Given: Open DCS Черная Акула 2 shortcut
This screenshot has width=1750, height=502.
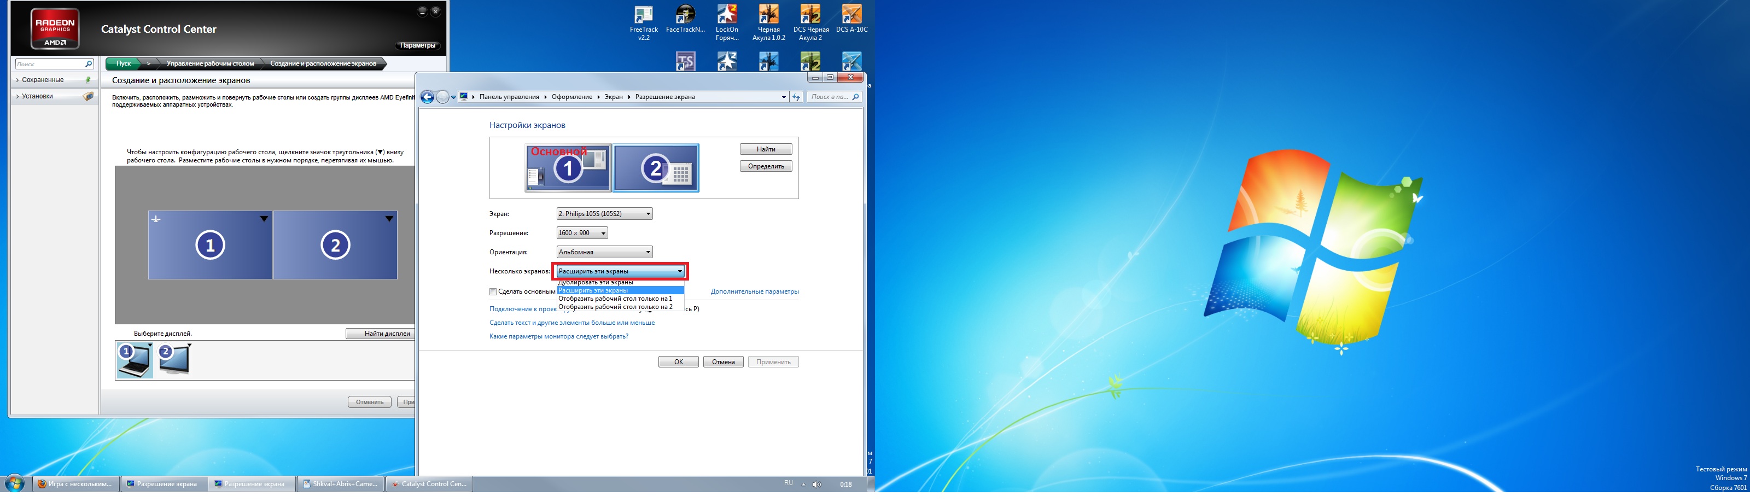Looking at the screenshot, I should click(x=810, y=24).
